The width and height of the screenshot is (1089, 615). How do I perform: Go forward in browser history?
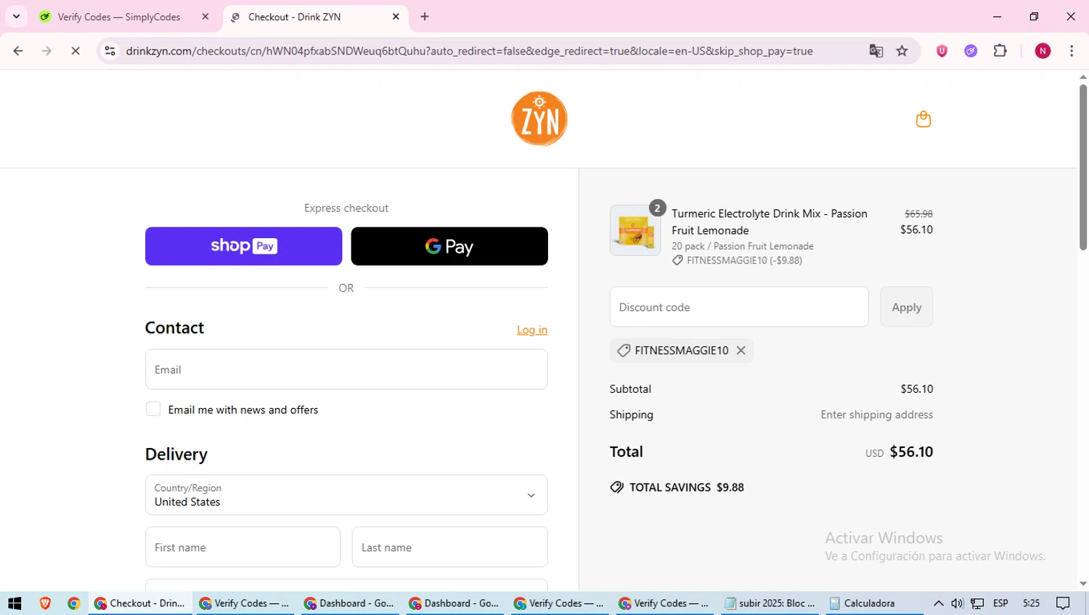pyautogui.click(x=46, y=51)
